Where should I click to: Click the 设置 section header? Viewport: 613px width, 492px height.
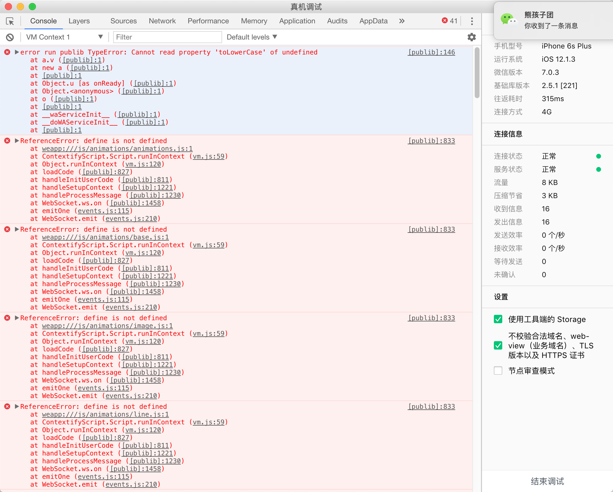coord(501,297)
